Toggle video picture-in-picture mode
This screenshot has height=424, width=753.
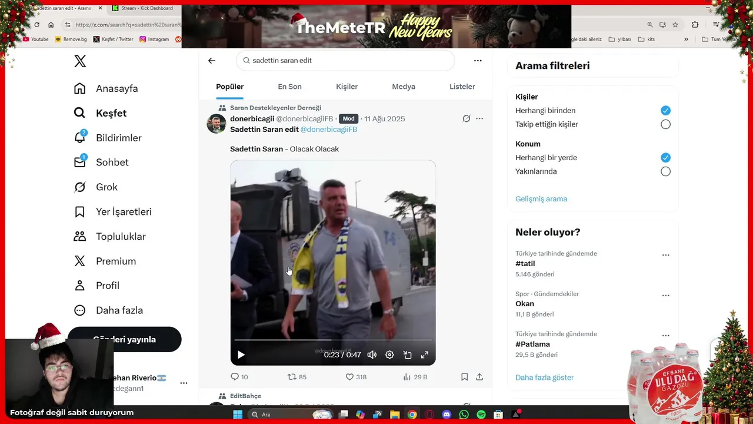[x=407, y=355]
